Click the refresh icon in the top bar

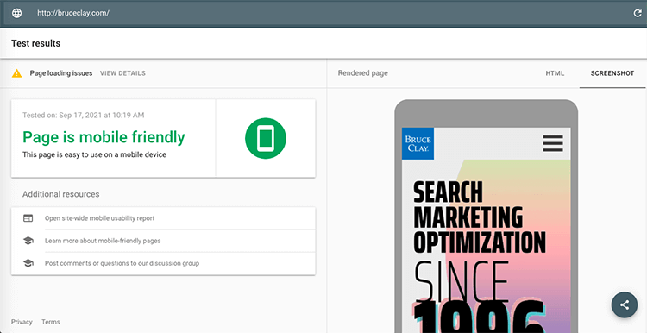click(638, 13)
